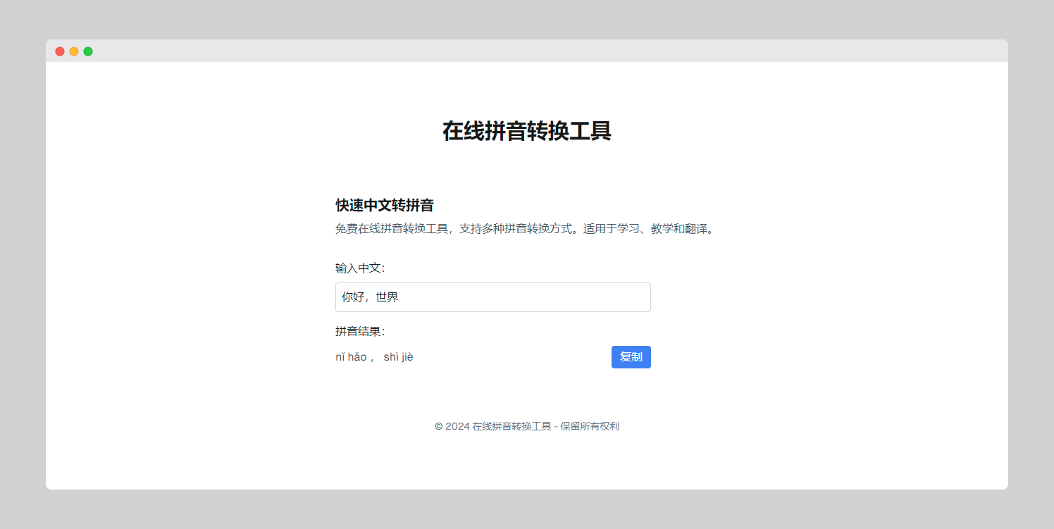
Task: Click the pinyin word shì in the result
Action: pos(390,357)
